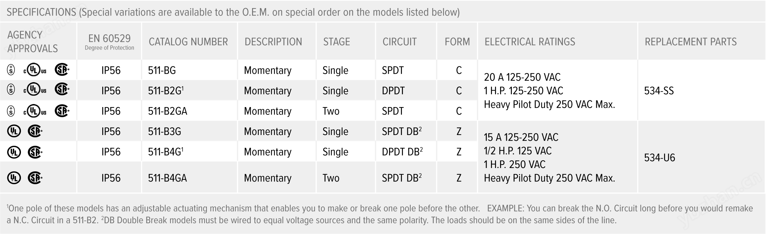Select replacement part 534-U6

click(x=659, y=158)
